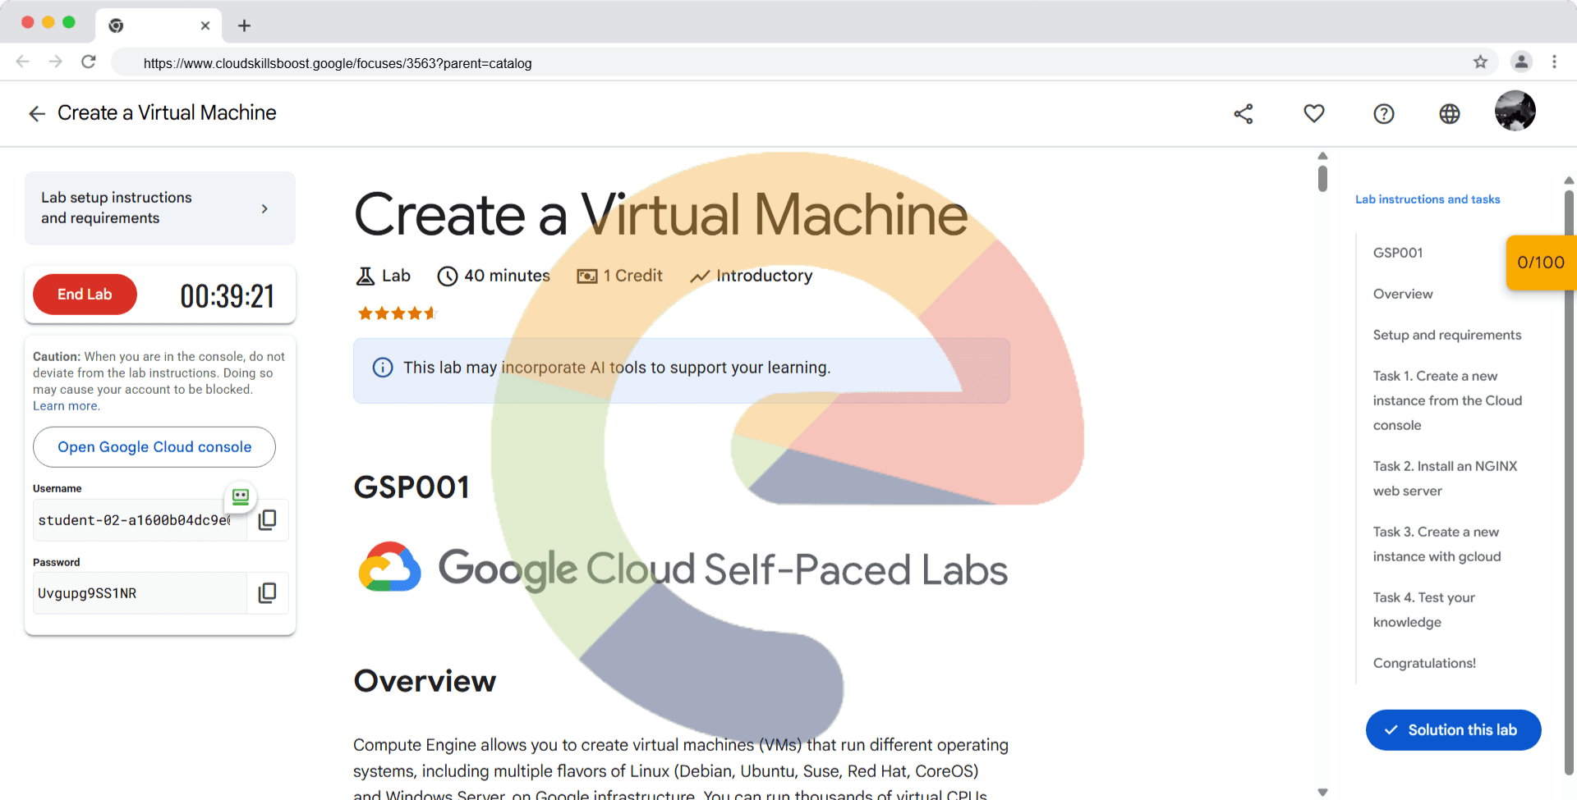Favorite the lab with heart icon
The width and height of the screenshot is (1577, 800).
click(1313, 114)
